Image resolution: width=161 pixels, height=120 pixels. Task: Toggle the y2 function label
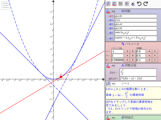click(x=111, y=20)
